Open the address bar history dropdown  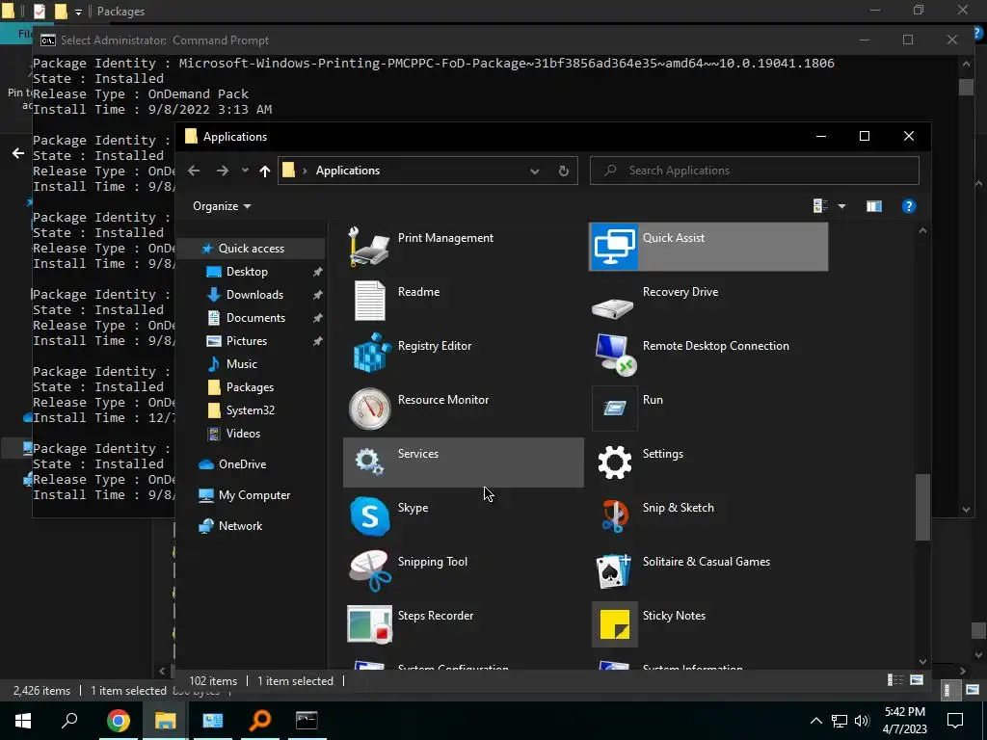click(534, 172)
